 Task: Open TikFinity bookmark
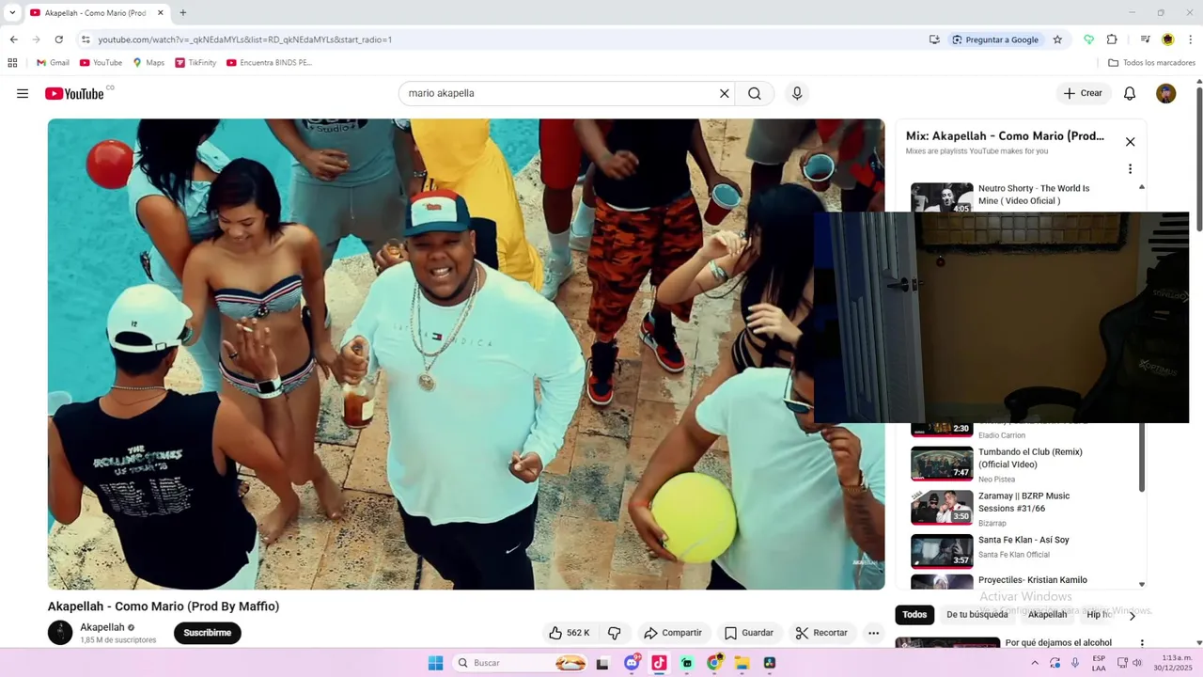point(195,63)
